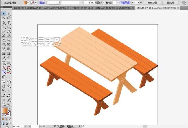Select the Mesh tool
Screen dimensions: 188x128
[x=4, y=54]
